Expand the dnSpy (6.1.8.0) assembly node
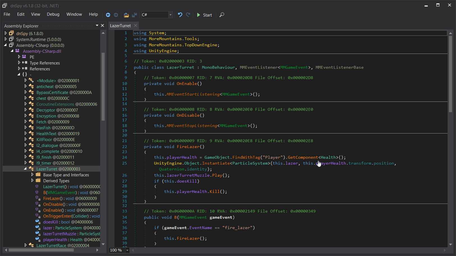 pyautogui.click(x=6, y=33)
